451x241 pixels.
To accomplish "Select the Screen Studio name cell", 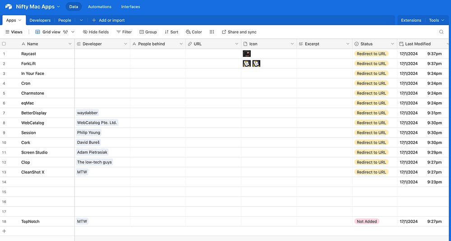I will [37, 152].
